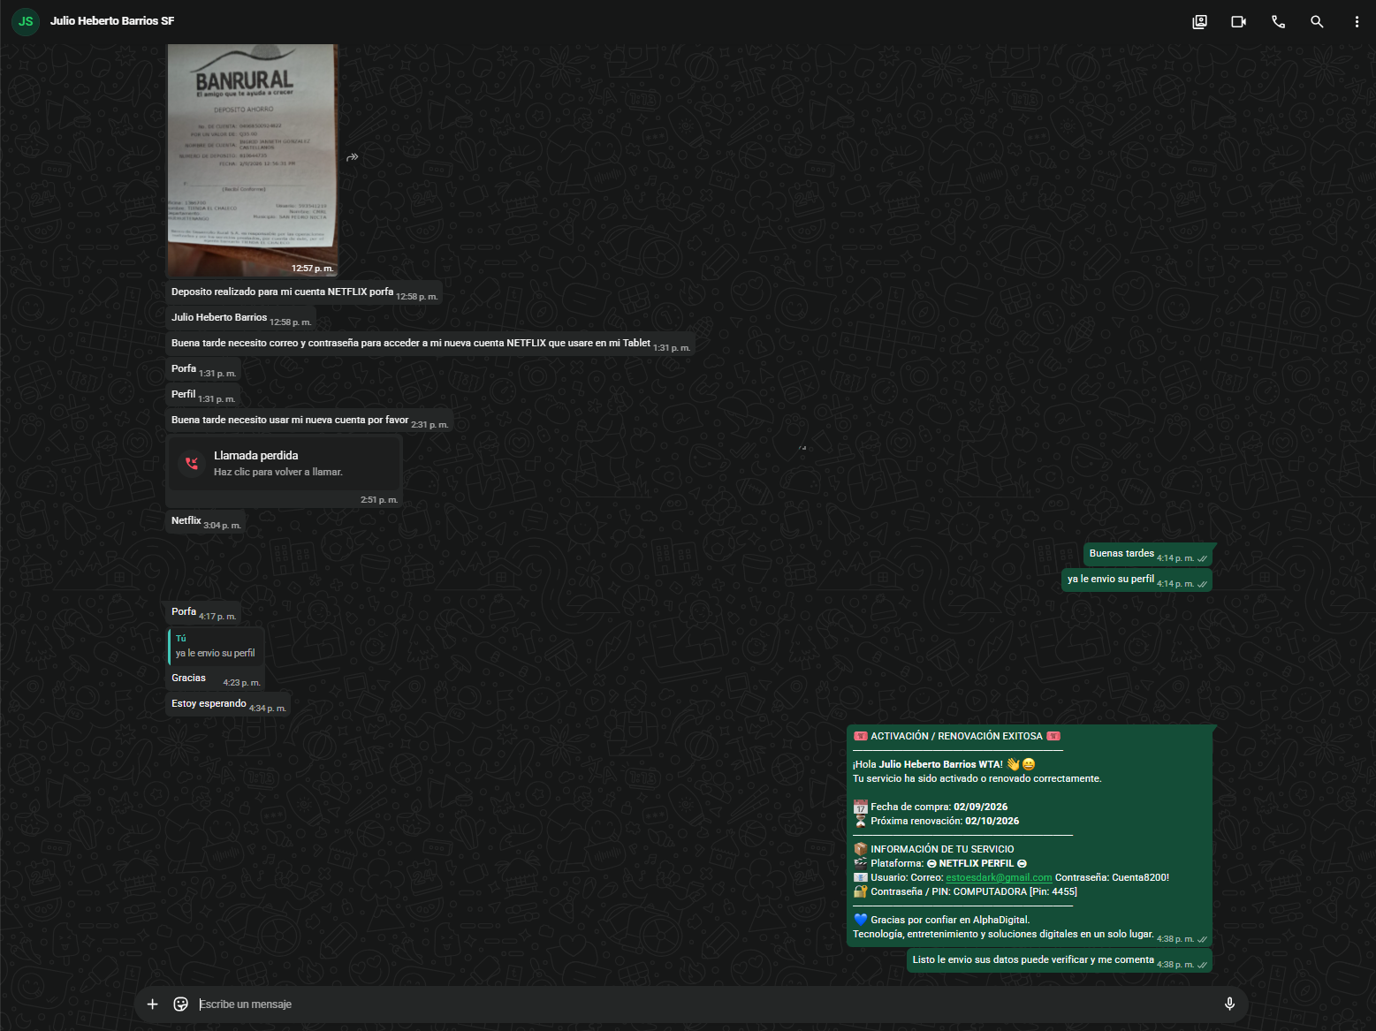
Task: Click the 2:51 p. m. missed call timestamp
Action: 379,500
